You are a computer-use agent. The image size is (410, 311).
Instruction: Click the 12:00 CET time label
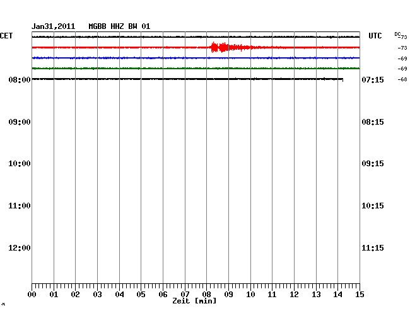(20, 248)
